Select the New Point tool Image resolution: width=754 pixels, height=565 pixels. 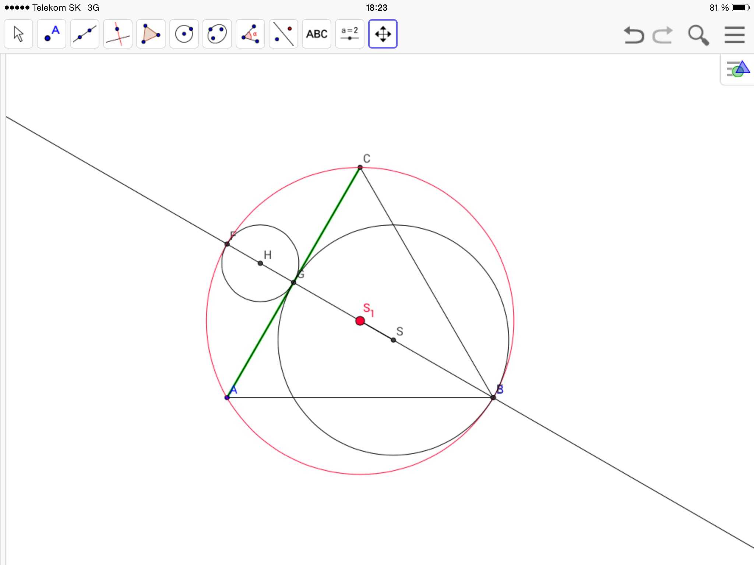click(52, 34)
